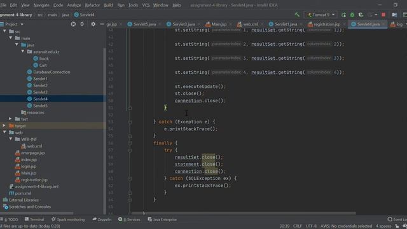
Task: Open the Spark monitoring tool window
Action: 68,219
